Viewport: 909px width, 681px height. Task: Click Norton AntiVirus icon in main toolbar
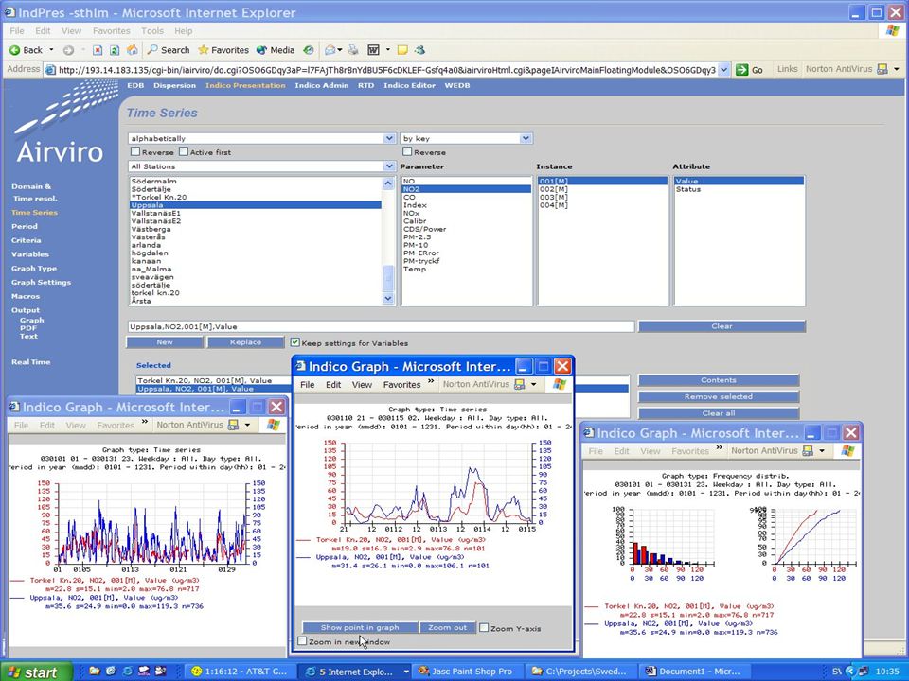point(882,69)
